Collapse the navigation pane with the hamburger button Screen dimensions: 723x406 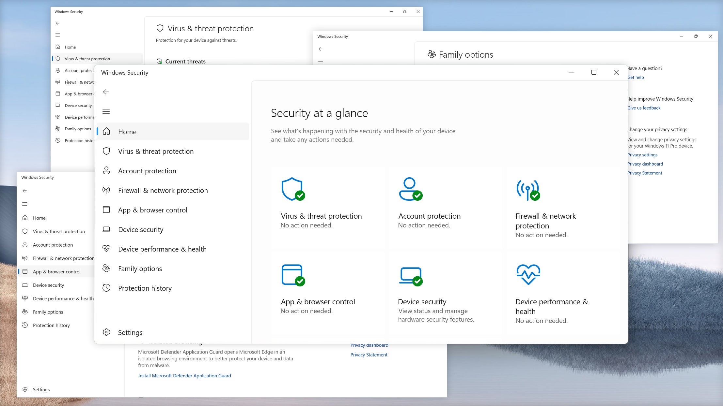106,111
